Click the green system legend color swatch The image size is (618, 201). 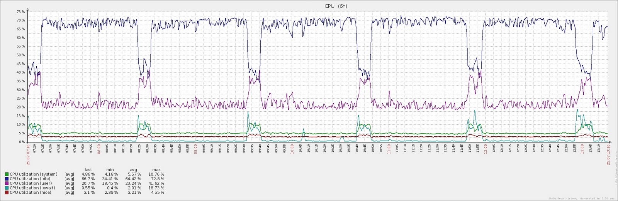[7, 174]
